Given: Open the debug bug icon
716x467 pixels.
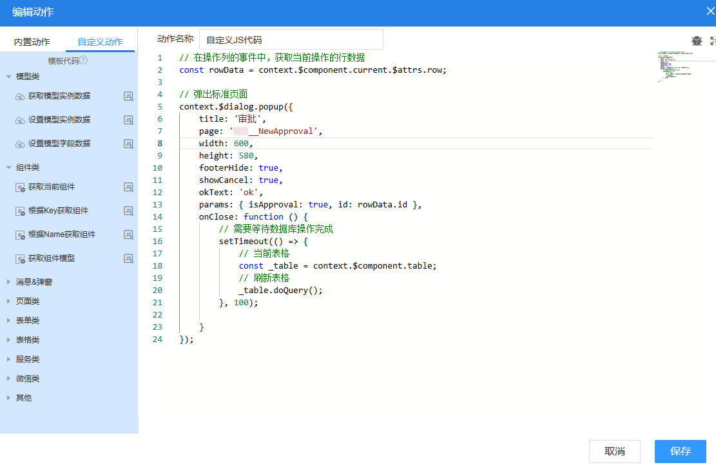Looking at the screenshot, I should (x=697, y=41).
